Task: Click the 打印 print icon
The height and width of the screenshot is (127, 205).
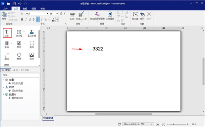Action: (x=72, y=14)
